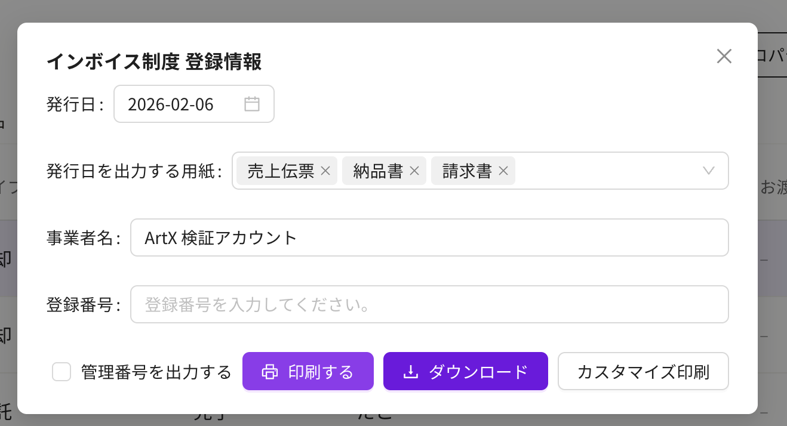Open the calendar icon next to 発行日

click(251, 103)
